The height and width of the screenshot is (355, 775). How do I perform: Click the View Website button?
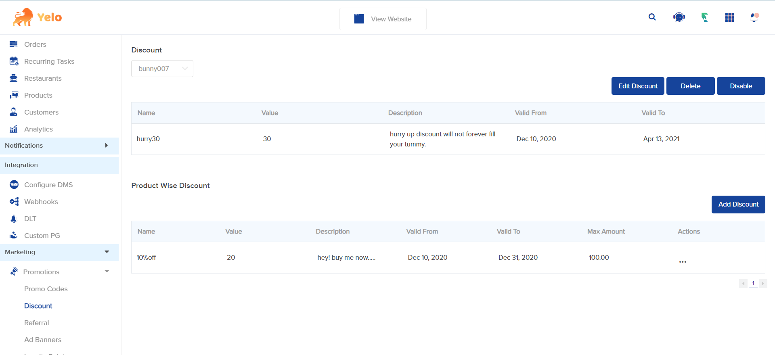pos(383,19)
